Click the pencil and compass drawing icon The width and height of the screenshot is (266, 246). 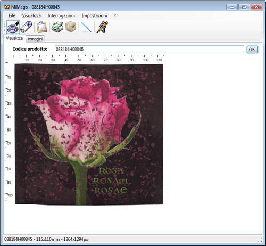point(102,27)
